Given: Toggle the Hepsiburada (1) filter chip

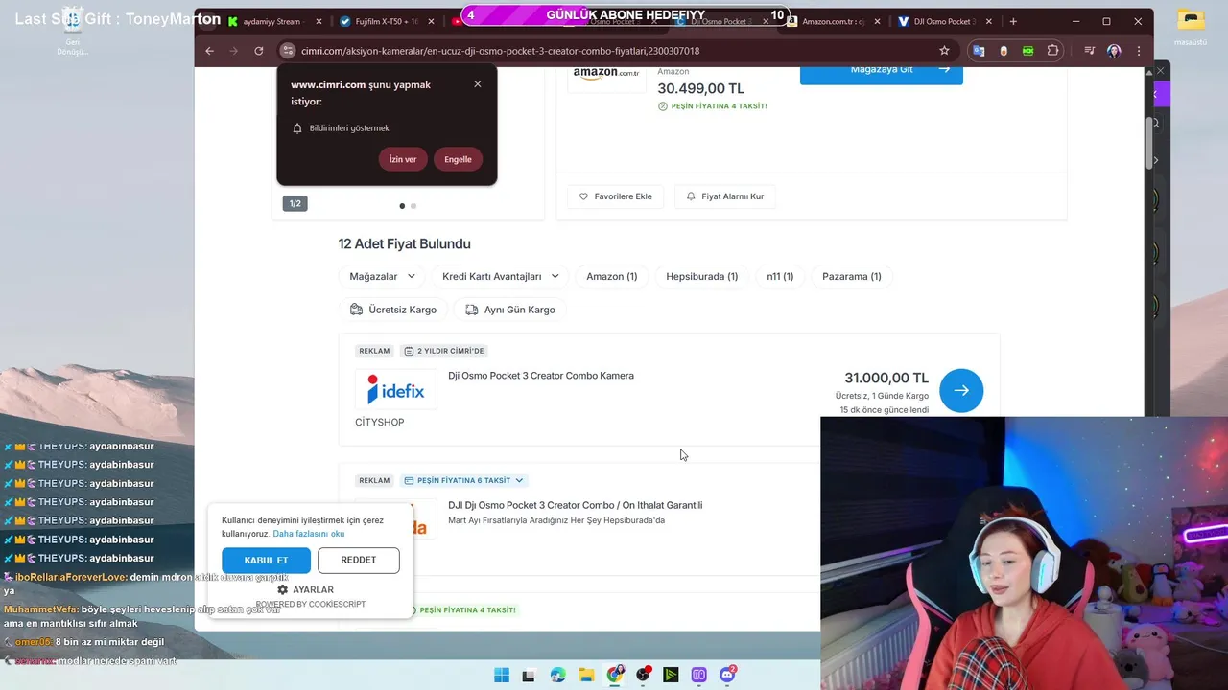Looking at the screenshot, I should pyautogui.click(x=702, y=276).
